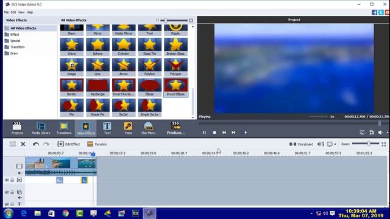
Task: Open the Projects section
Action: tap(17, 128)
